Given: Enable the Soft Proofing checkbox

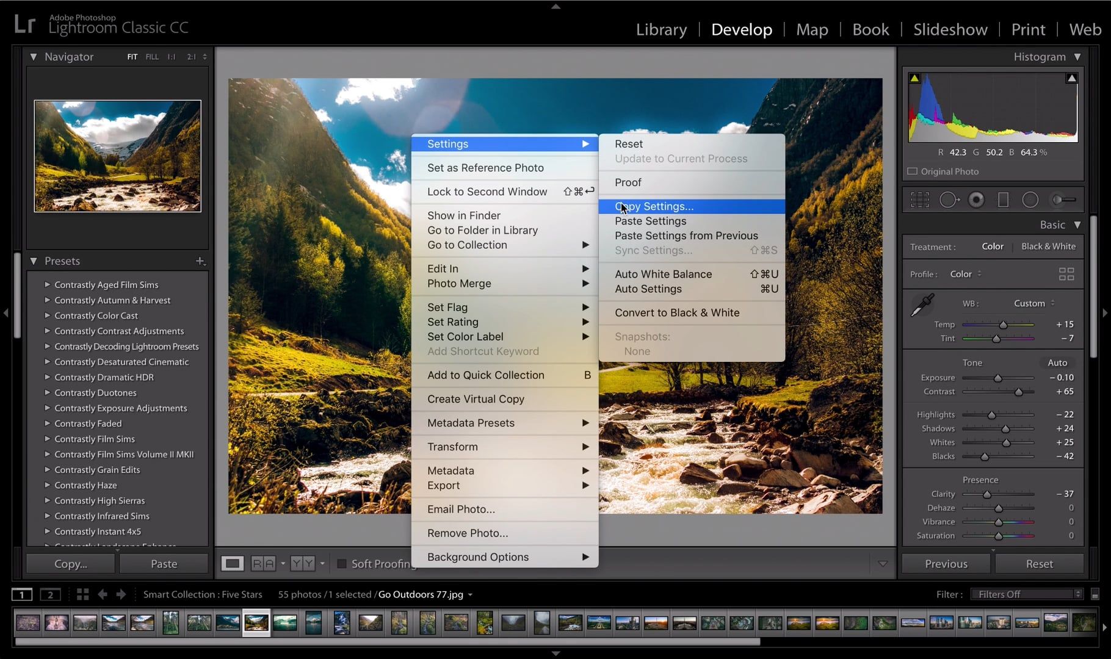Looking at the screenshot, I should [342, 564].
